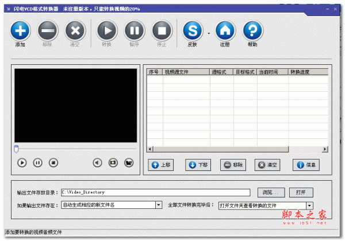Open the 全部文件转换完毕后 dropdown

coord(309,205)
